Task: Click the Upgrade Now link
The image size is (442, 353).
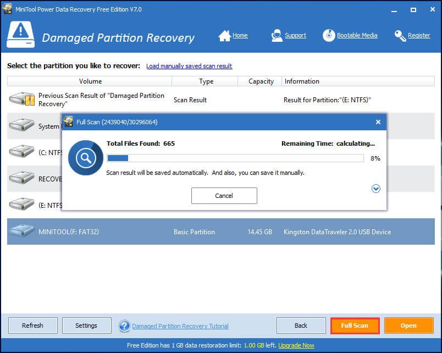Action: pos(296,345)
